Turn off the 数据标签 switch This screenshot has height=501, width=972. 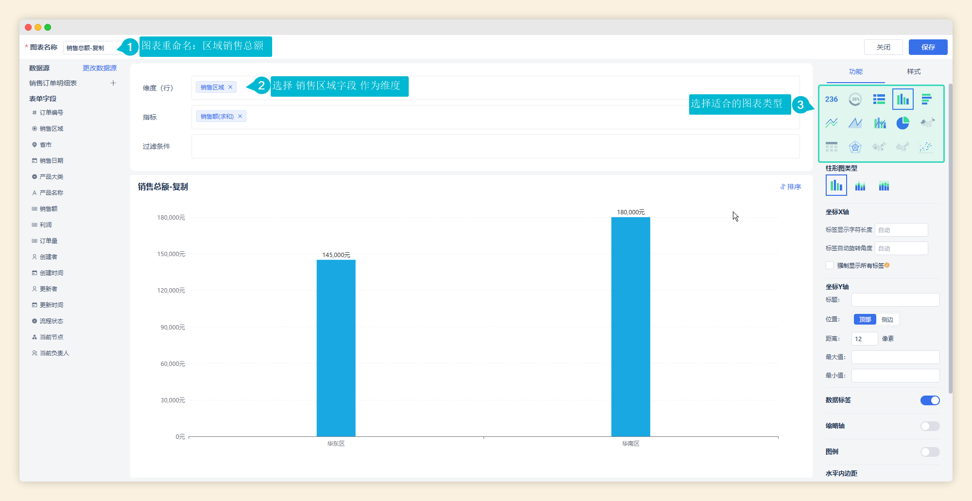(930, 400)
